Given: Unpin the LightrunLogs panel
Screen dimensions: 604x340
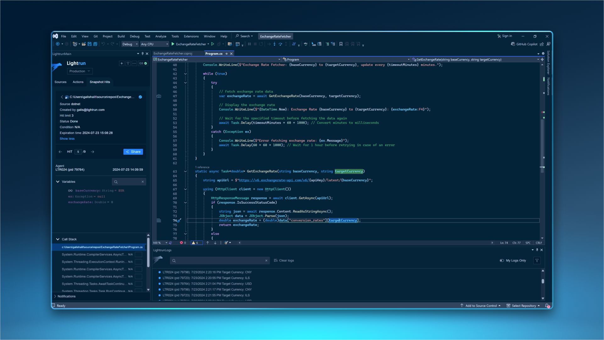Looking at the screenshot, I should pyautogui.click(x=537, y=250).
